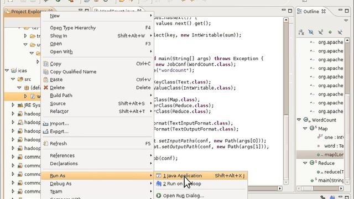Click the icas project folder icon
Viewport: 354px width, 199px height.
[x=14, y=70]
